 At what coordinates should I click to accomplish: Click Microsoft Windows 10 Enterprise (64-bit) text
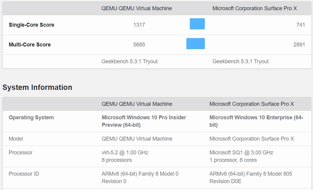click(x=256, y=121)
